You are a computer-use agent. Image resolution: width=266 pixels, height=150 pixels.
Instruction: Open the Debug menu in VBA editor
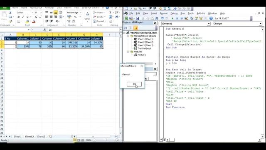point(174,13)
